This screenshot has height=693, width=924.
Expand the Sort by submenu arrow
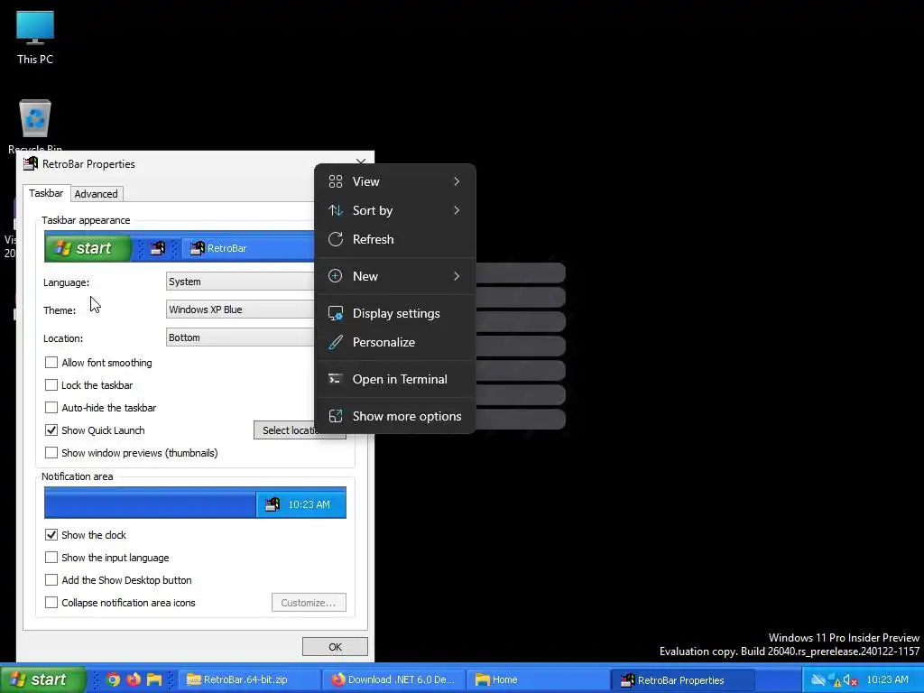tap(457, 210)
